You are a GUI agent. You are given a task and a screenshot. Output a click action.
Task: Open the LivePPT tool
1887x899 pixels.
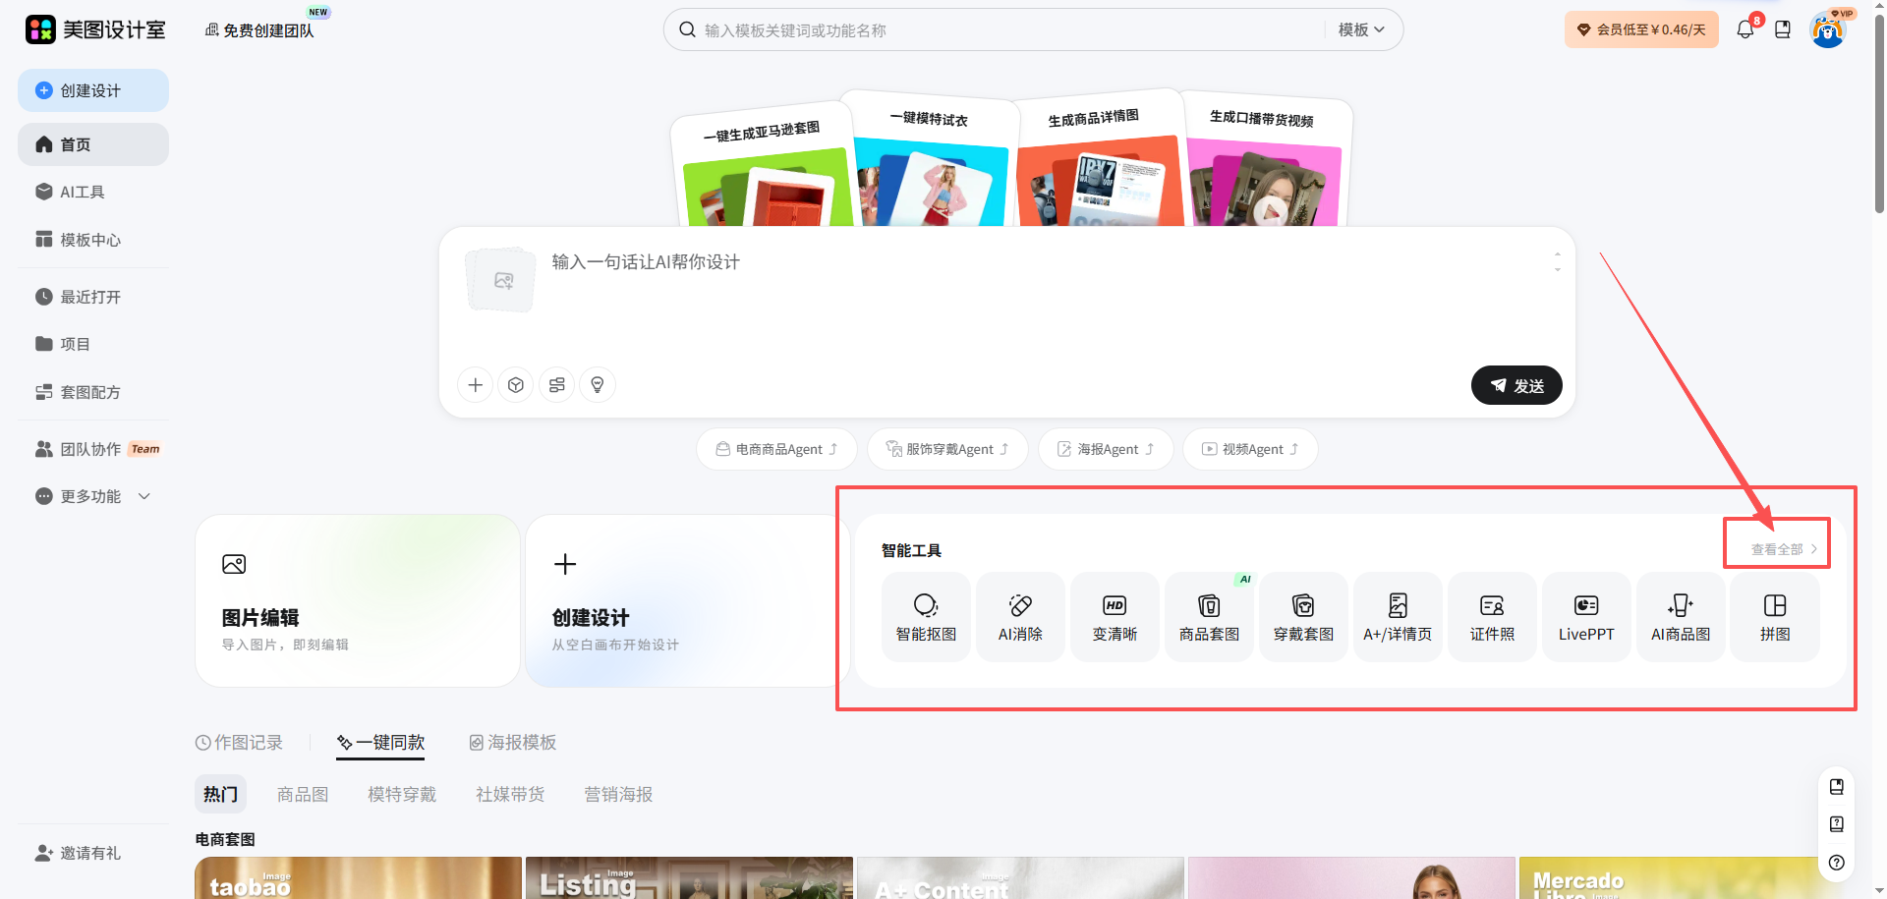(1586, 617)
